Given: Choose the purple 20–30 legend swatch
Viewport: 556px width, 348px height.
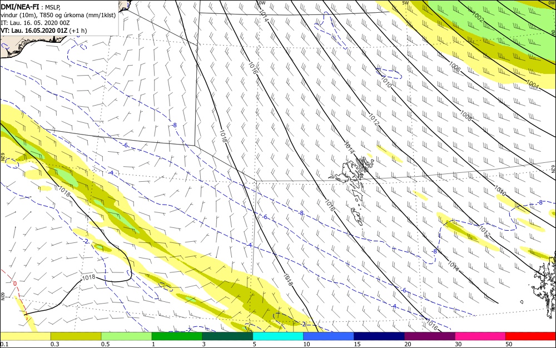Looking at the screenshot, I should 430,336.
